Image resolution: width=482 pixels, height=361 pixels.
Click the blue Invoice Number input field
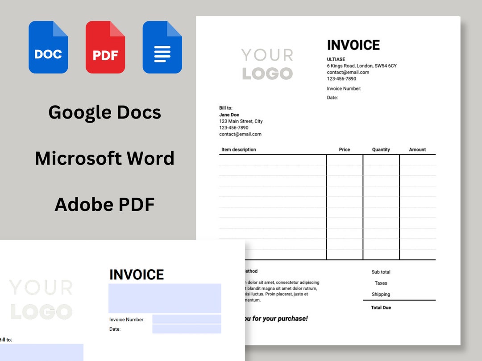tap(187, 319)
